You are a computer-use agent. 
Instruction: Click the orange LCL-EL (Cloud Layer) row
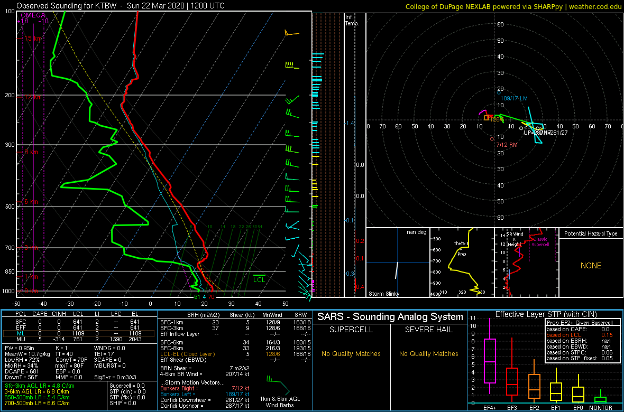[x=235, y=354]
